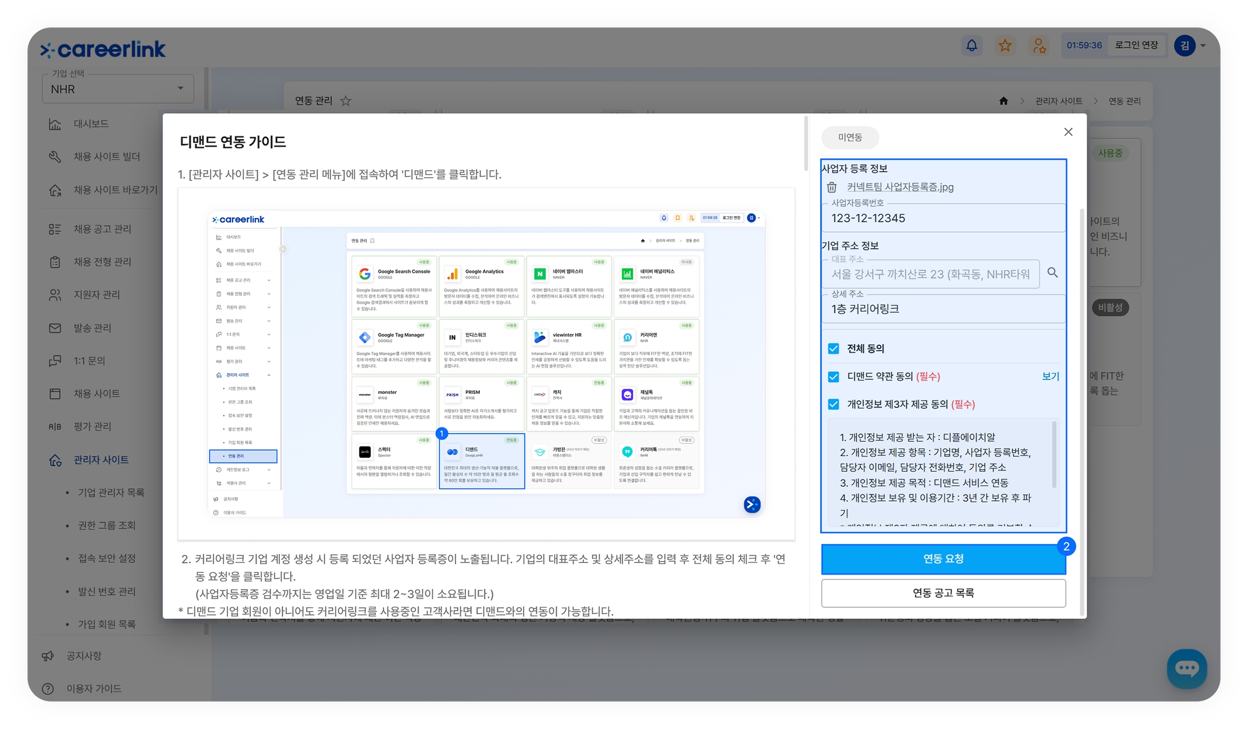The width and height of the screenshot is (1248, 729).
Task: Open the chat support bubble
Action: [x=1186, y=668]
